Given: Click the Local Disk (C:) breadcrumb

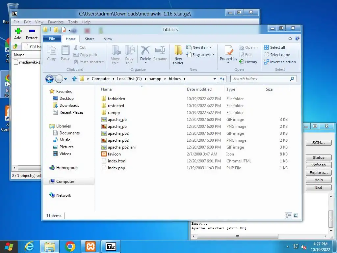Looking at the screenshot, I should pyautogui.click(x=129, y=79).
